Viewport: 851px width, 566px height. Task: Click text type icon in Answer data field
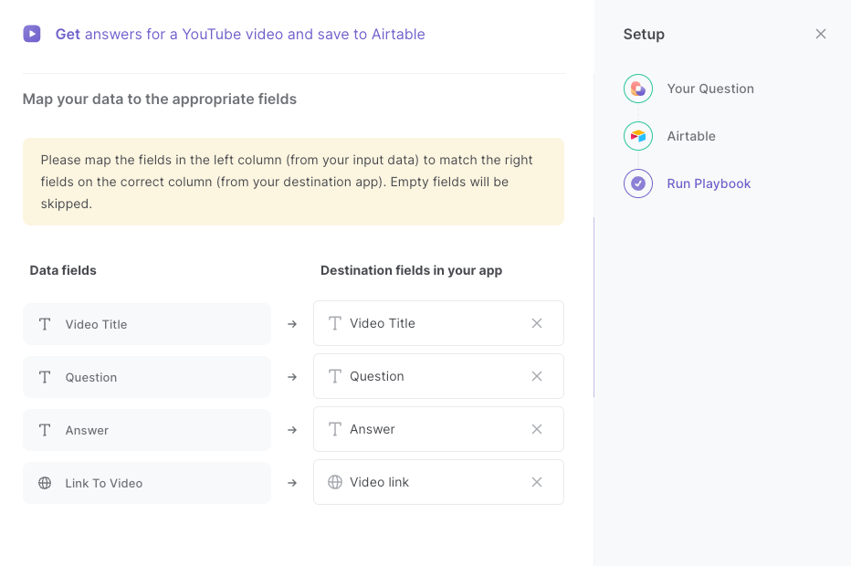pos(45,430)
